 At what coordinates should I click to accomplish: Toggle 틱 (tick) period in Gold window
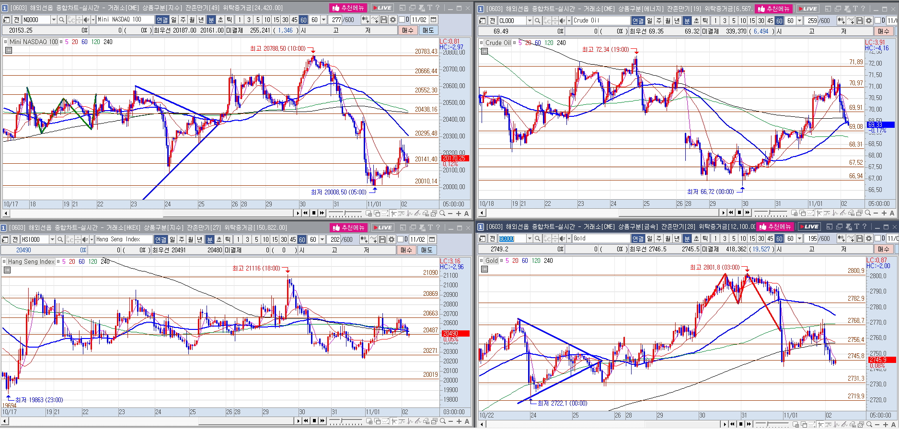705,238
